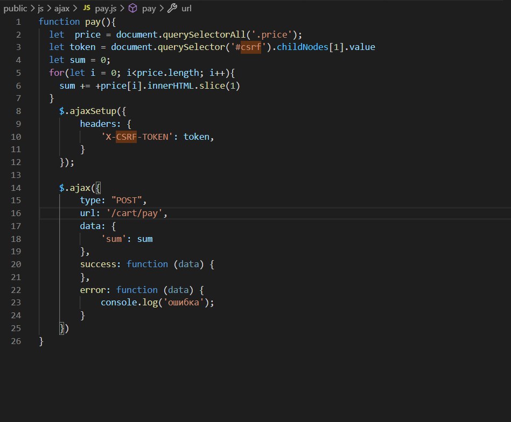
Task: Click the 'js' breadcrumb folder
Action: click(40, 9)
